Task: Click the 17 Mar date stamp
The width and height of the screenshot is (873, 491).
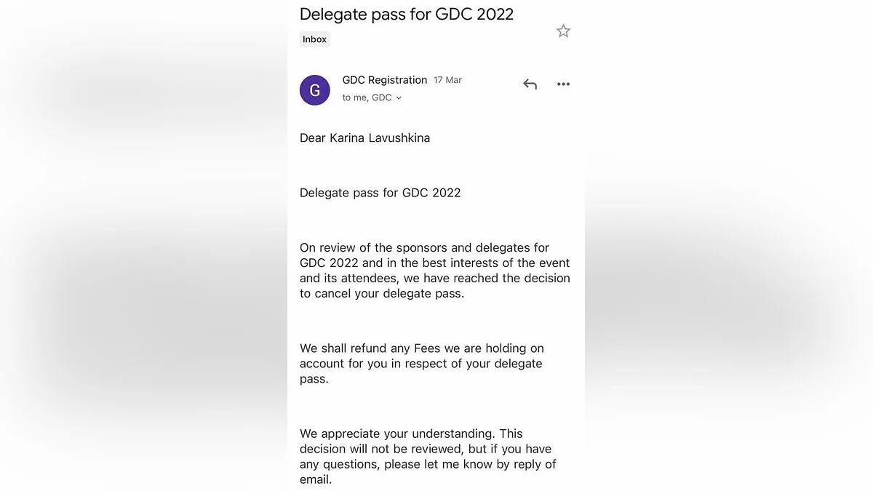Action: tap(447, 80)
